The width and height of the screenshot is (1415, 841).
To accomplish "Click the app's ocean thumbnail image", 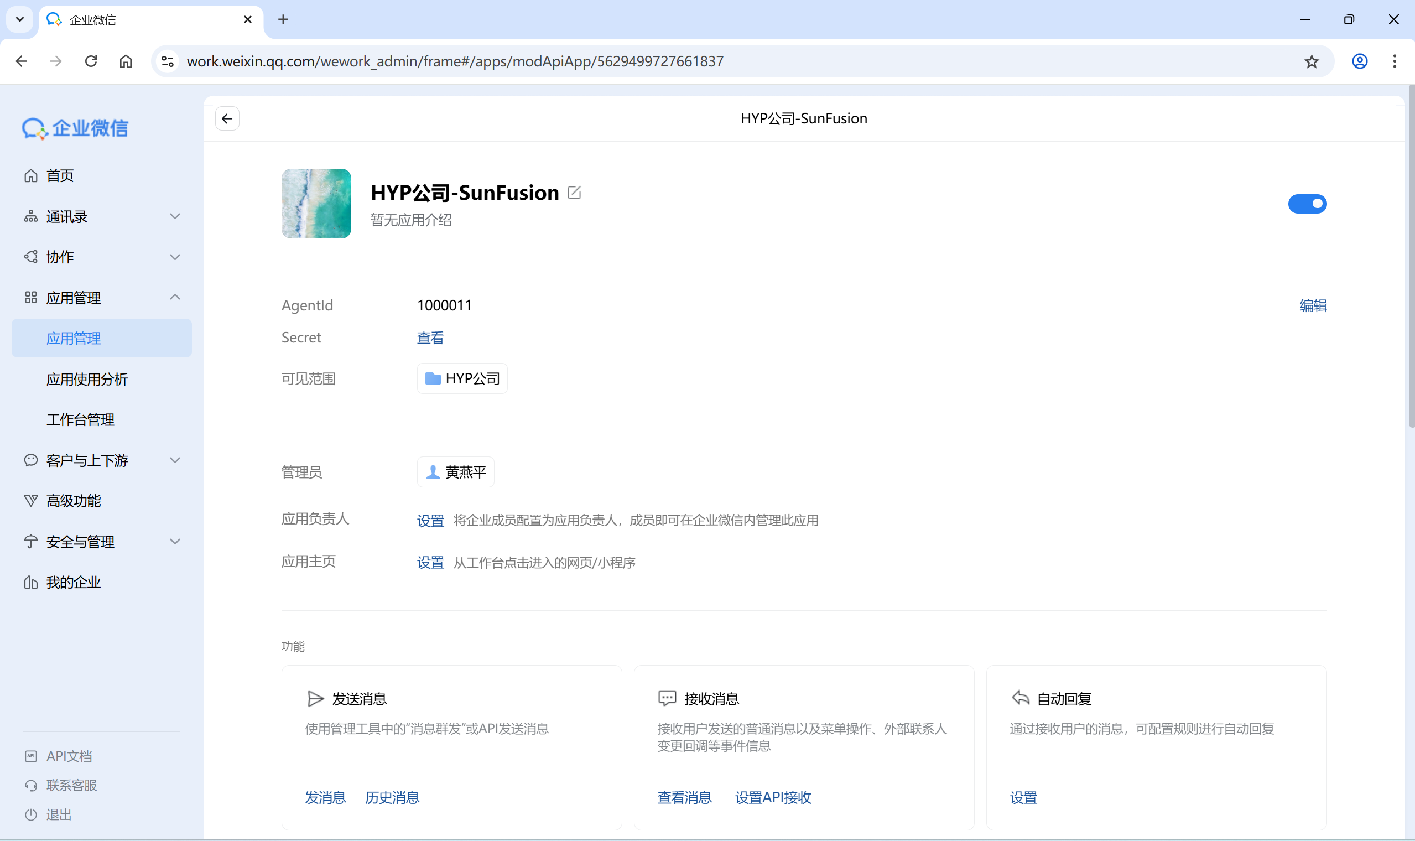I will 316,204.
